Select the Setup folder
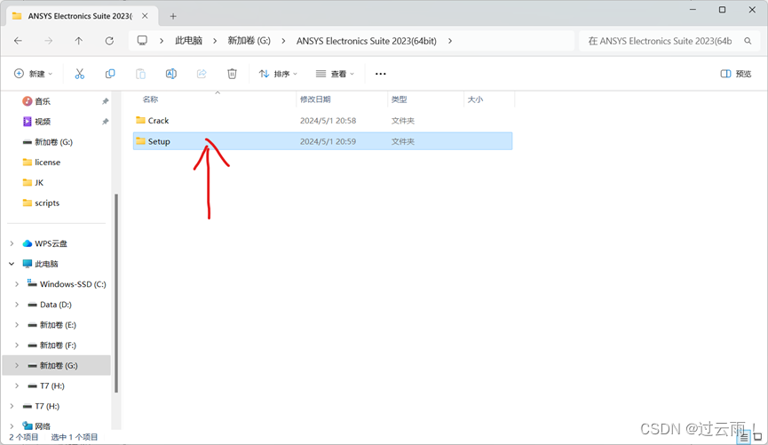 click(323, 141)
